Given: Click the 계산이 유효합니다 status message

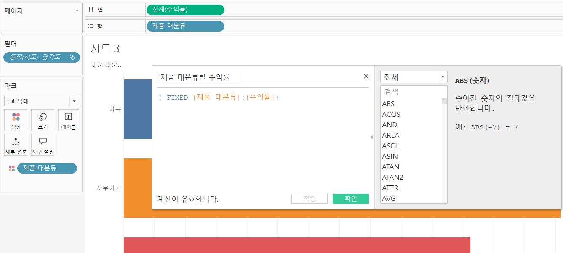Looking at the screenshot, I should [188, 199].
